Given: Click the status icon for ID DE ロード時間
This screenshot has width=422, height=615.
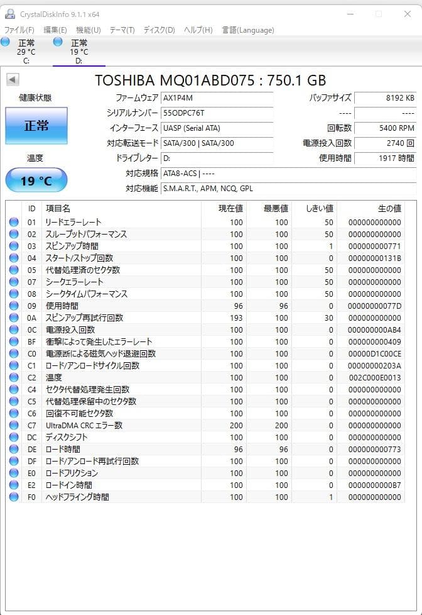Looking at the screenshot, I should click(14, 449).
